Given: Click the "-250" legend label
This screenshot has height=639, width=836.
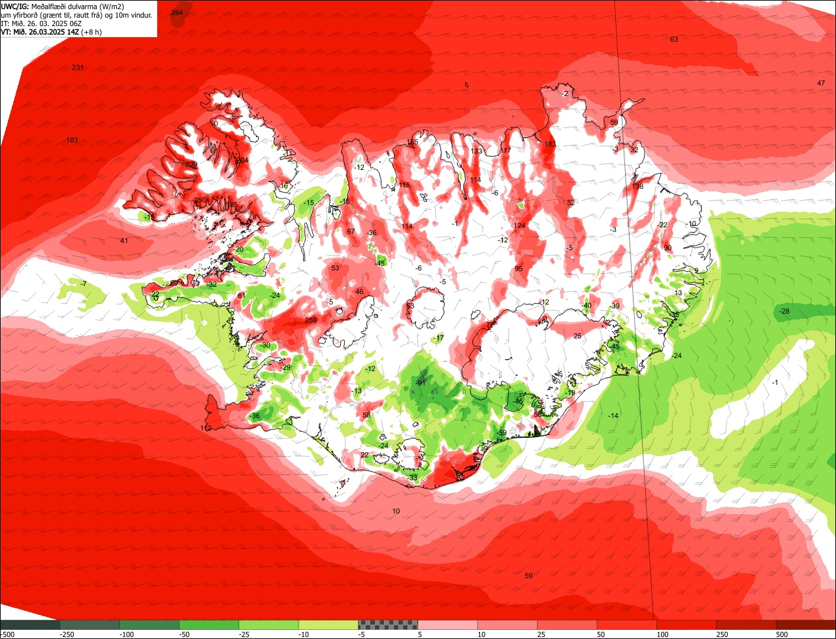Looking at the screenshot, I should click(67, 634).
